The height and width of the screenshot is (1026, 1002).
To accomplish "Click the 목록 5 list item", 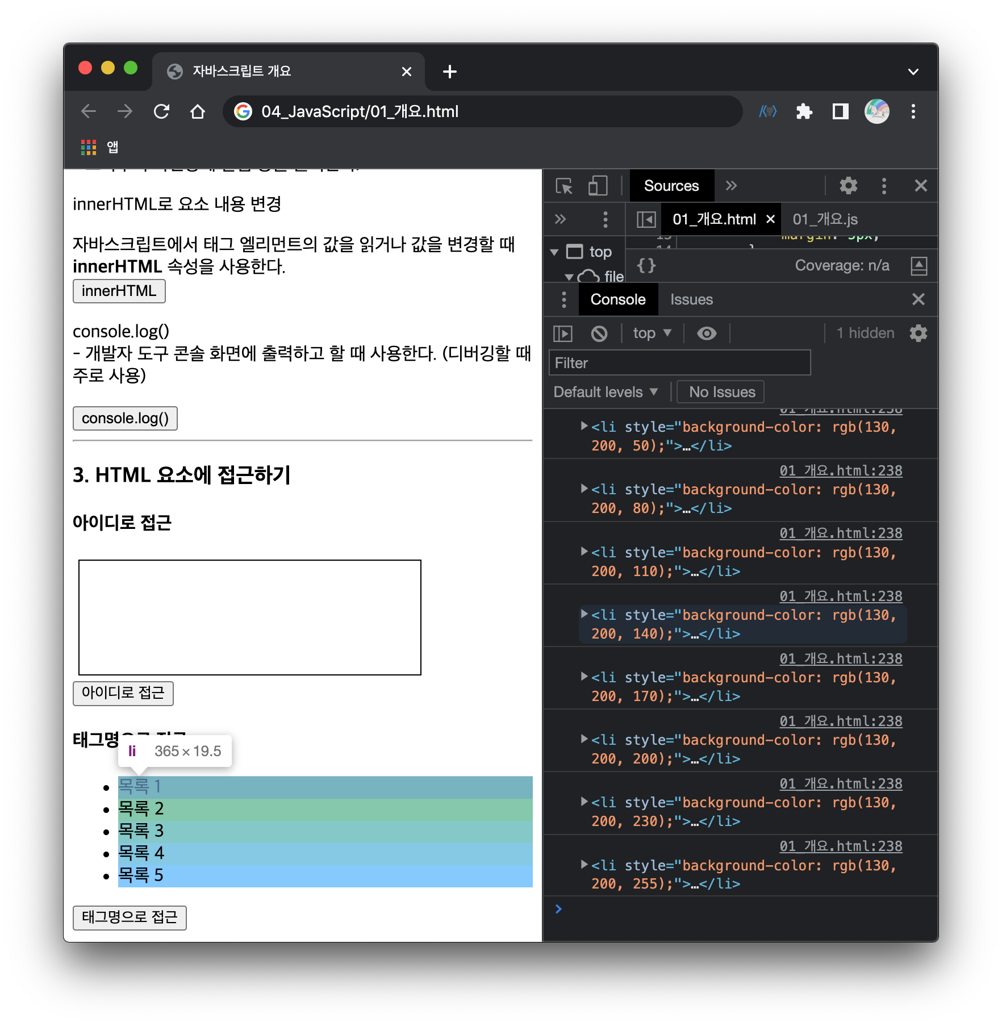I will pyautogui.click(x=325, y=875).
